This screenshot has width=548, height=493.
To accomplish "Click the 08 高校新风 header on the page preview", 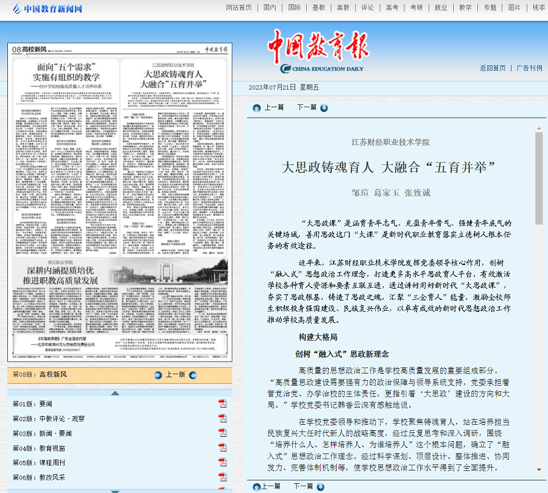I will 29,49.
